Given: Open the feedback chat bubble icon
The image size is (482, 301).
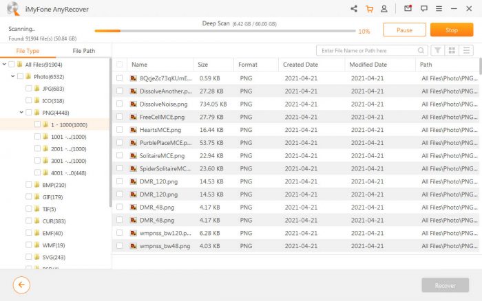Looking at the screenshot, I should pos(423,9).
